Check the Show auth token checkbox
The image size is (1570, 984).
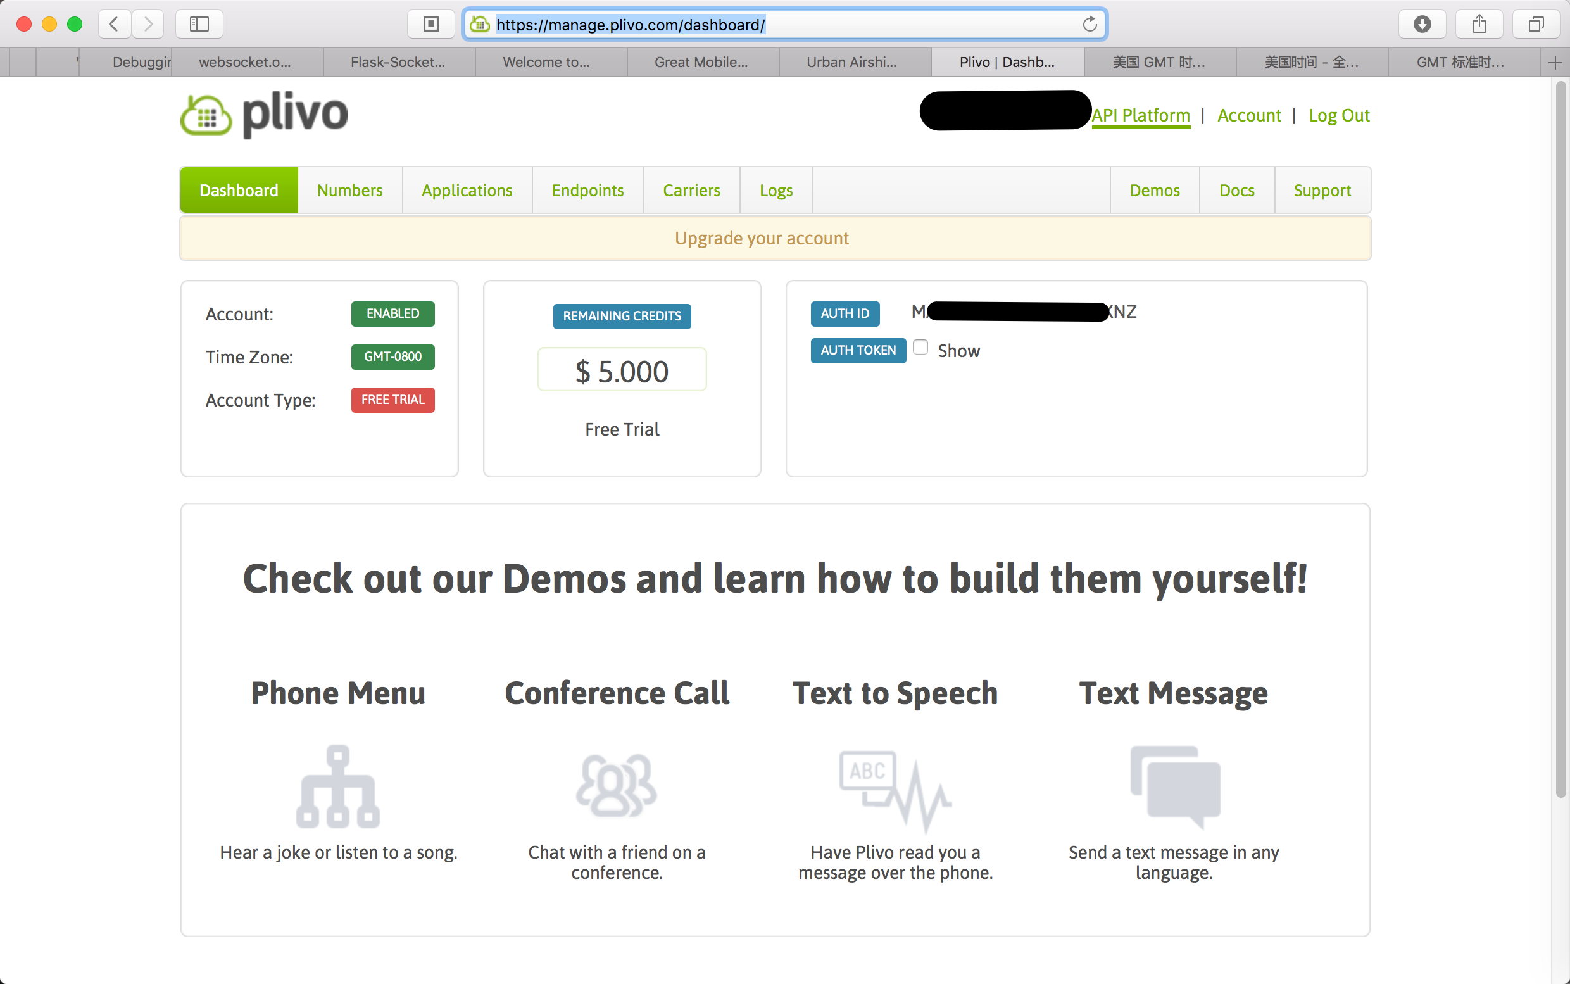(x=920, y=348)
